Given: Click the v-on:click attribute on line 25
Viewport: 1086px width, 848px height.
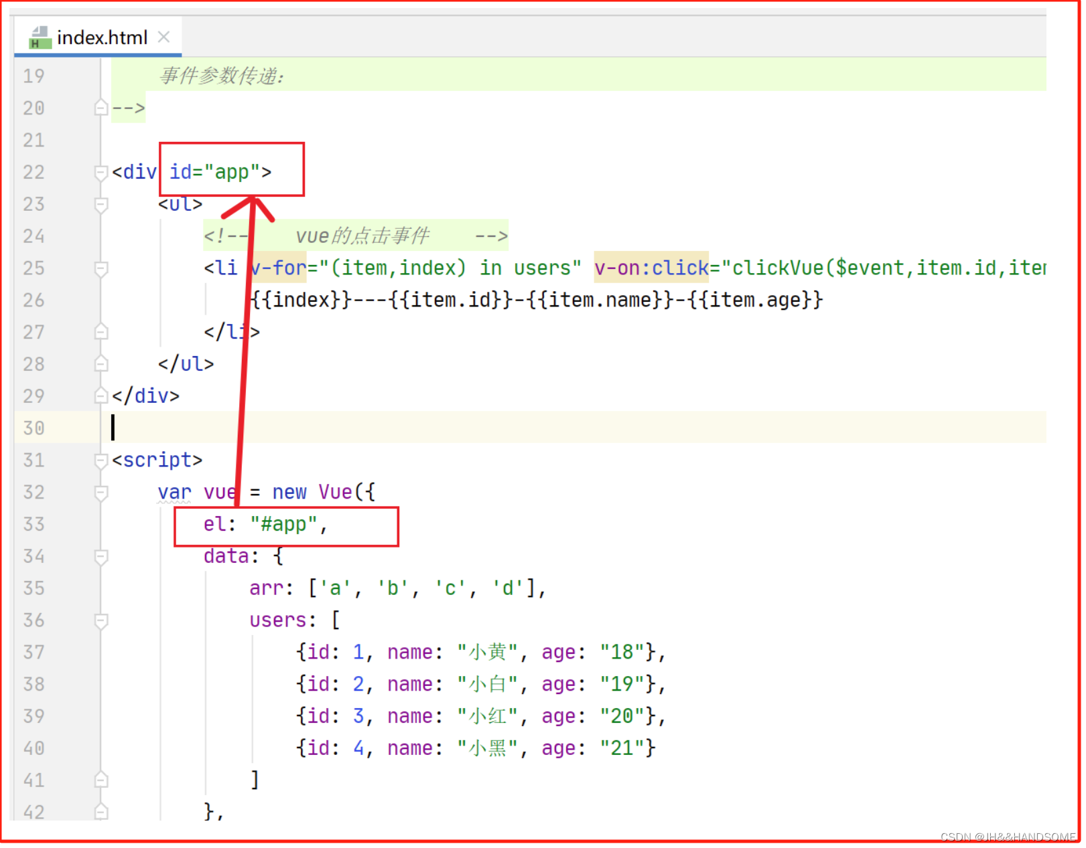Looking at the screenshot, I should (651, 268).
